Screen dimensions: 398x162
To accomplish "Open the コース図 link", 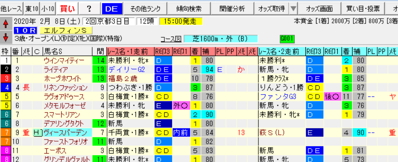I will 171,39.
